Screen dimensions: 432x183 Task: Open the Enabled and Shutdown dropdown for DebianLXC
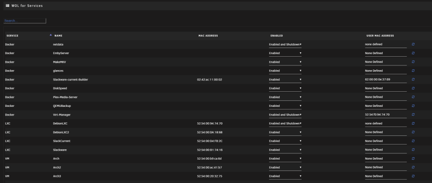(x=285, y=124)
